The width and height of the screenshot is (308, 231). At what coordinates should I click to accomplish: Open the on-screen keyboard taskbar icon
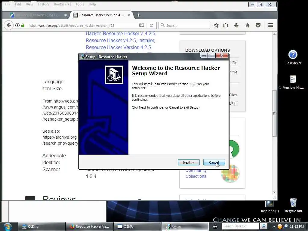[x=215, y=227]
